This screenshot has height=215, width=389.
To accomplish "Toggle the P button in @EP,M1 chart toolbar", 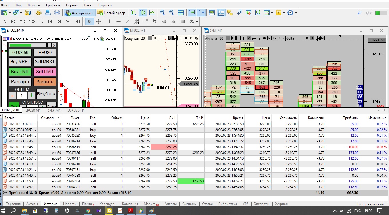I will pos(270,38).
